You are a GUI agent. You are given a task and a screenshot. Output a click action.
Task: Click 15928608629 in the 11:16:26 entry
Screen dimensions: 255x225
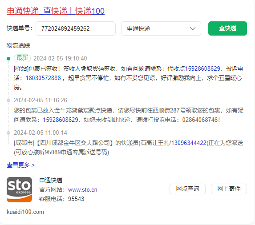click(x=61, y=120)
